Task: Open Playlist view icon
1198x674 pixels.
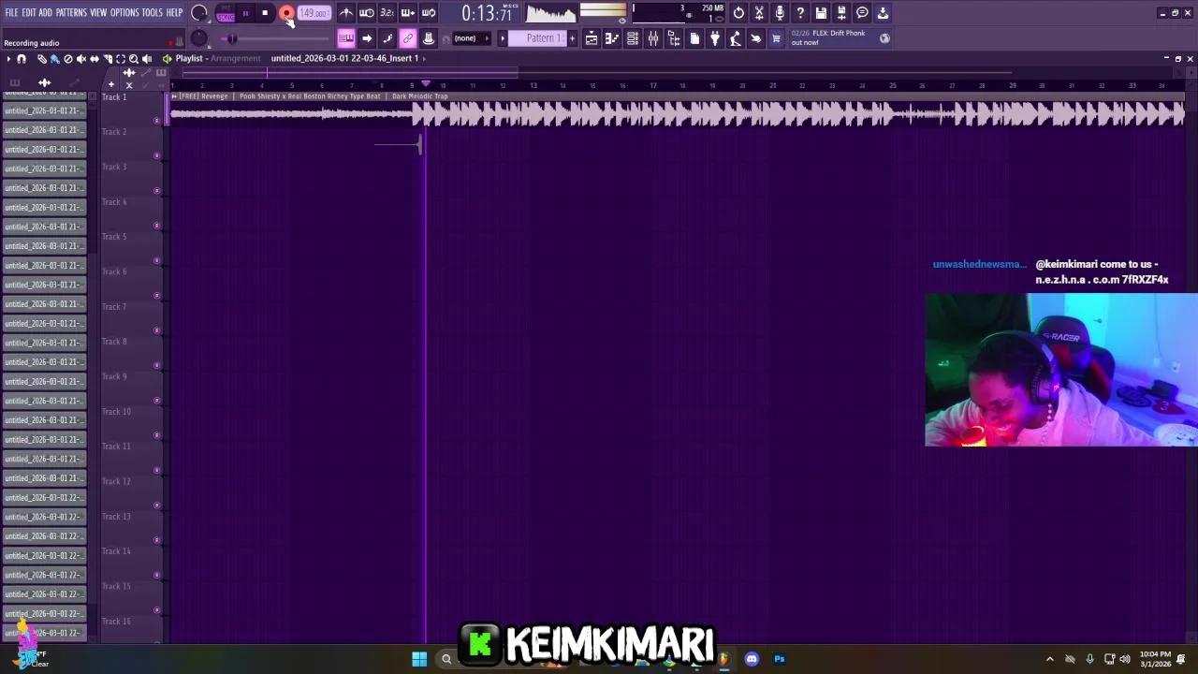Action: pos(592,38)
